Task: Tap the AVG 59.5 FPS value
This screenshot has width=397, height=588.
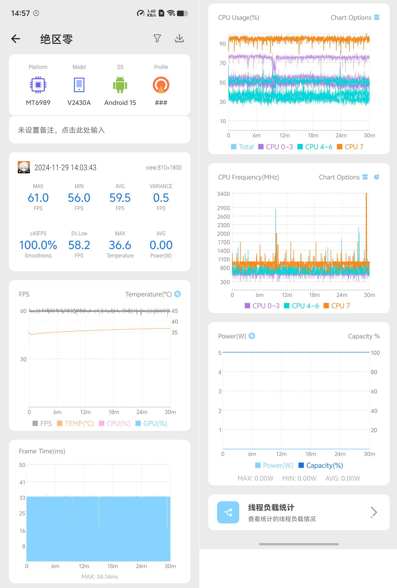Action: [120, 198]
